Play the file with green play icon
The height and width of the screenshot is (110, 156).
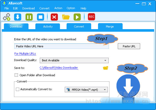(x=77, y=17)
